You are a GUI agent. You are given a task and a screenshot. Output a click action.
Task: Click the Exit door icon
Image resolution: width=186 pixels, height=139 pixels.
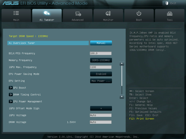(167, 3)
